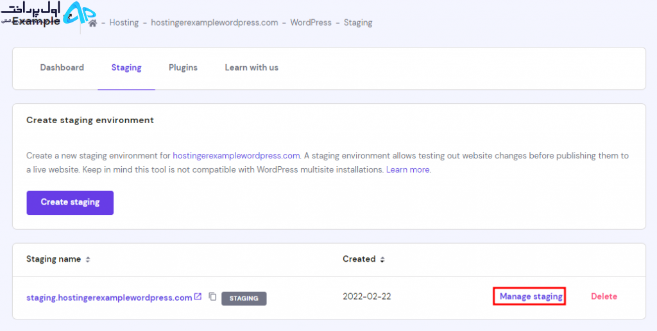
Task: Click Staging breadcrumb item
Action: point(358,22)
